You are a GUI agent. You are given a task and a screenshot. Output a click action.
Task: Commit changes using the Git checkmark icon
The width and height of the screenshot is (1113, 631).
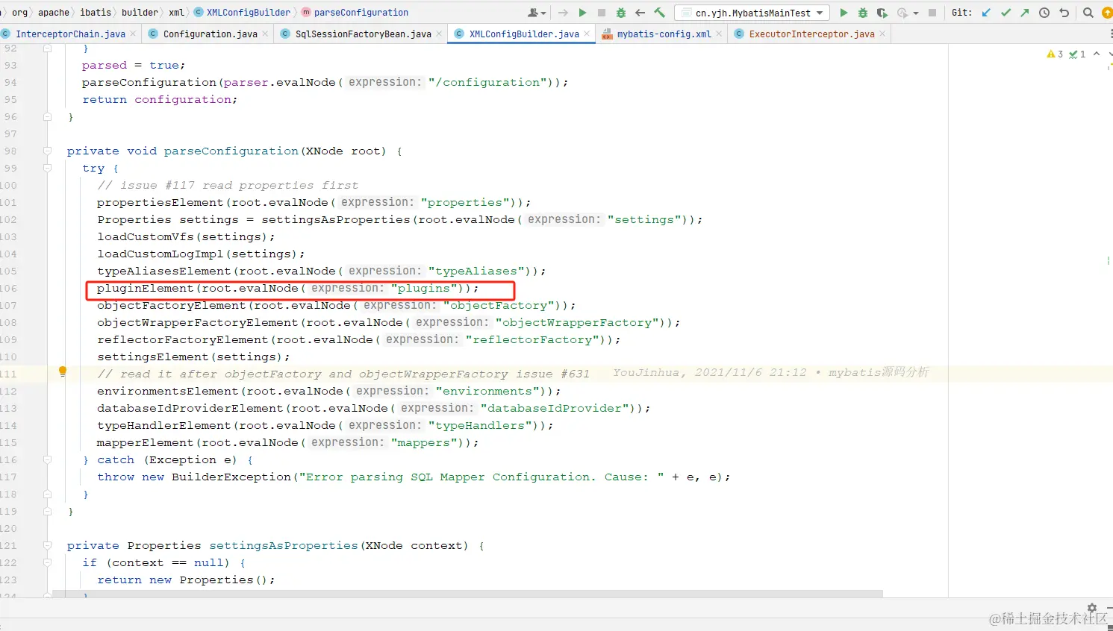(1006, 13)
